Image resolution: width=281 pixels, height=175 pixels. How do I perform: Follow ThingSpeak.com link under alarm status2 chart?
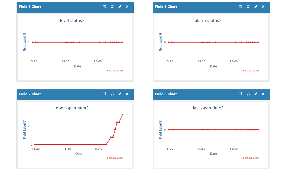click(250, 71)
